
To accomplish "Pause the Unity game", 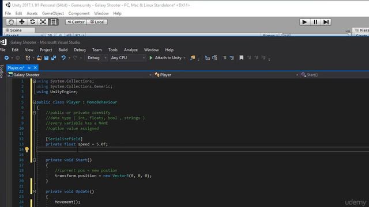I will tap(315, 22).
